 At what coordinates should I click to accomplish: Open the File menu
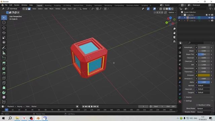(x=6, y=5)
